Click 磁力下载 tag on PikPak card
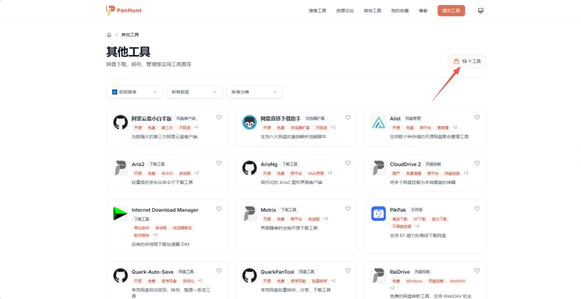581x299 pixels. pyautogui.click(x=440, y=219)
